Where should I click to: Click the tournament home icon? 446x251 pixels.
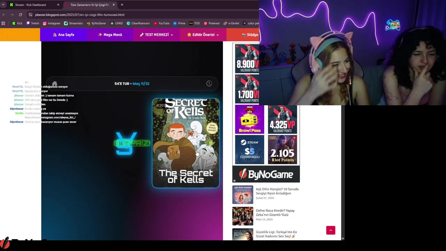tap(54, 84)
